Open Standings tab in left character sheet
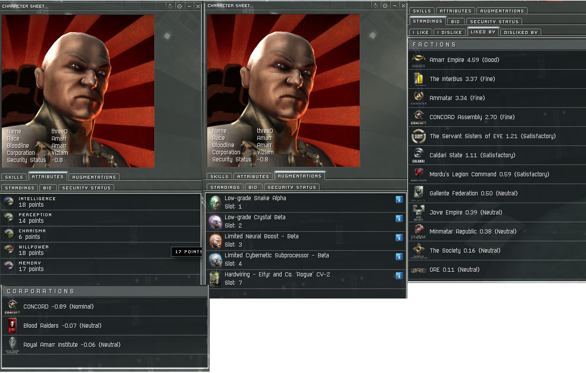The image size is (586, 373). [x=20, y=188]
